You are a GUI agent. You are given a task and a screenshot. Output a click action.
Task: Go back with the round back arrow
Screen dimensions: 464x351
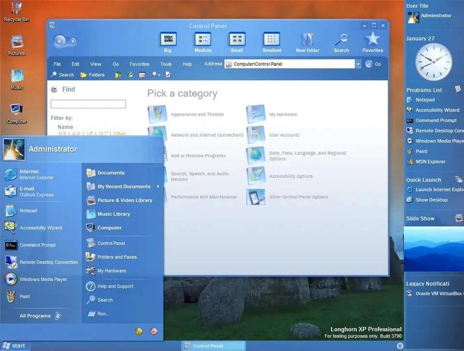(x=59, y=41)
